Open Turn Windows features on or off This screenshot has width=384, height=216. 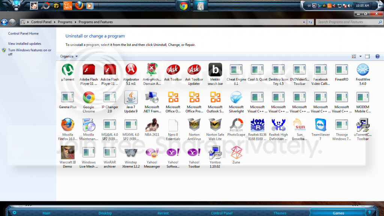pos(30,52)
